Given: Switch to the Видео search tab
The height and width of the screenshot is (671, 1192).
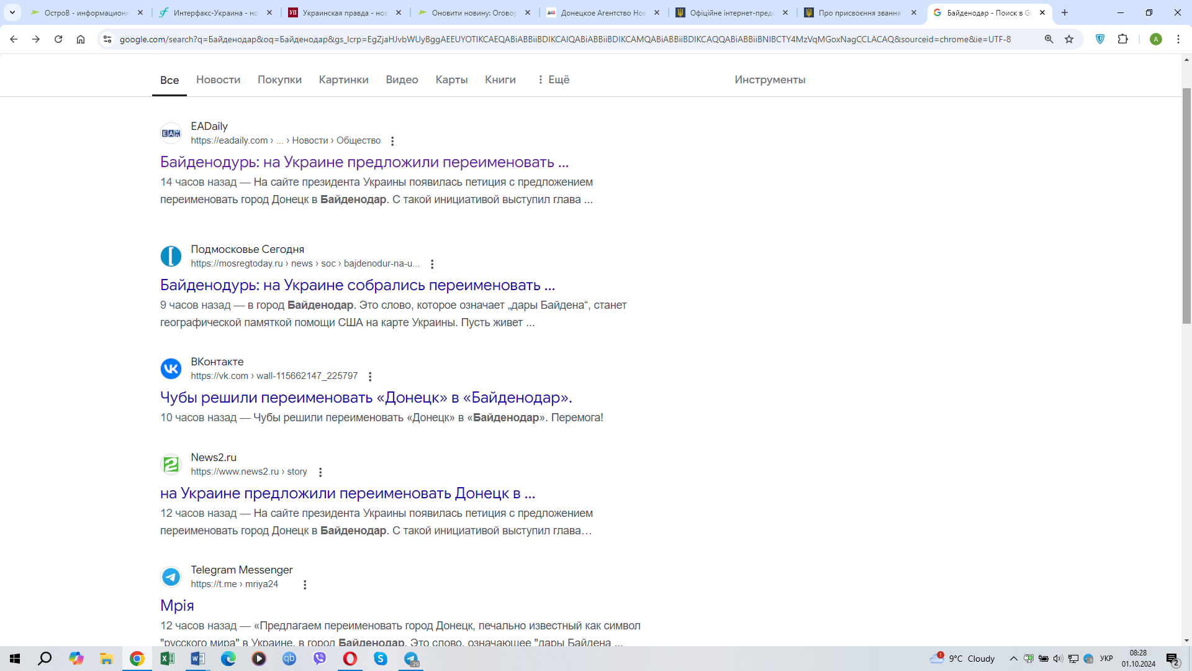Looking at the screenshot, I should [x=402, y=80].
